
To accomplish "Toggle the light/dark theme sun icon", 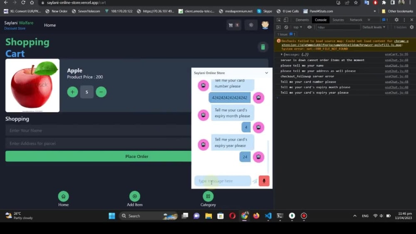I will coord(251,25).
